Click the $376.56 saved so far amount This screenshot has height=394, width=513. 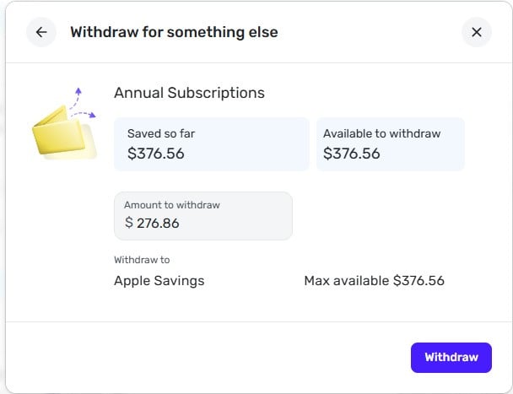pos(156,154)
